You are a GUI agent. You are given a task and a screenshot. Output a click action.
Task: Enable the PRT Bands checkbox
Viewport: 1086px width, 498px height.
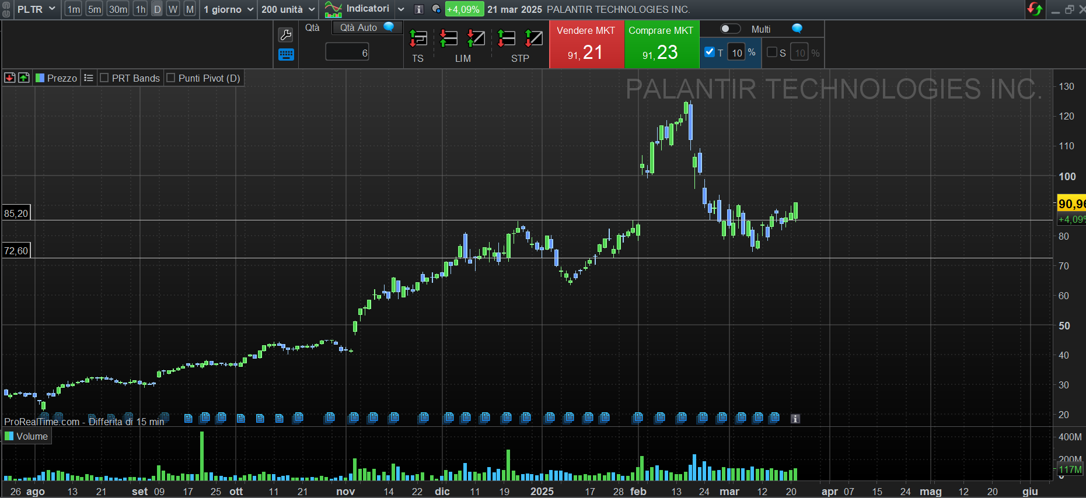pos(104,78)
